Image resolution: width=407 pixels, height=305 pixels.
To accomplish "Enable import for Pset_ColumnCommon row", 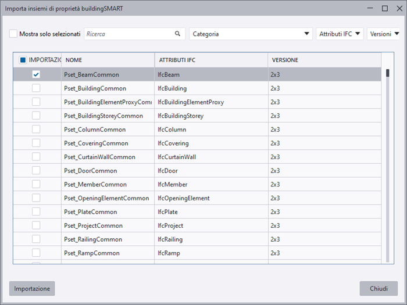I will [36, 130].
